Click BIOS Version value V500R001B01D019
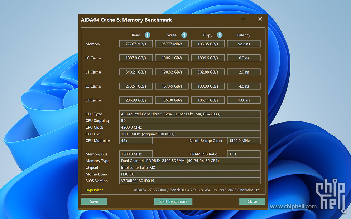 pos(190,181)
